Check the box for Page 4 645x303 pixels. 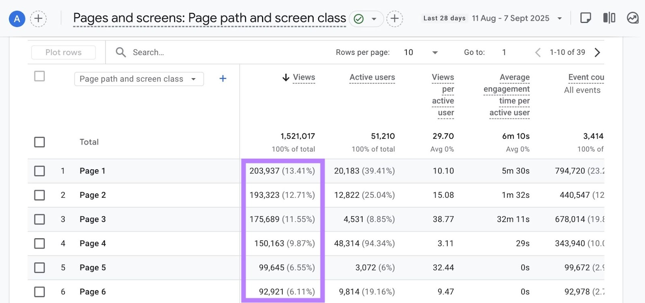click(40, 243)
